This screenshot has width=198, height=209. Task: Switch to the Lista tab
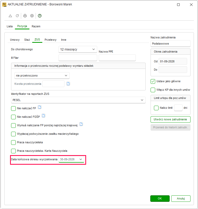[x=10, y=26]
